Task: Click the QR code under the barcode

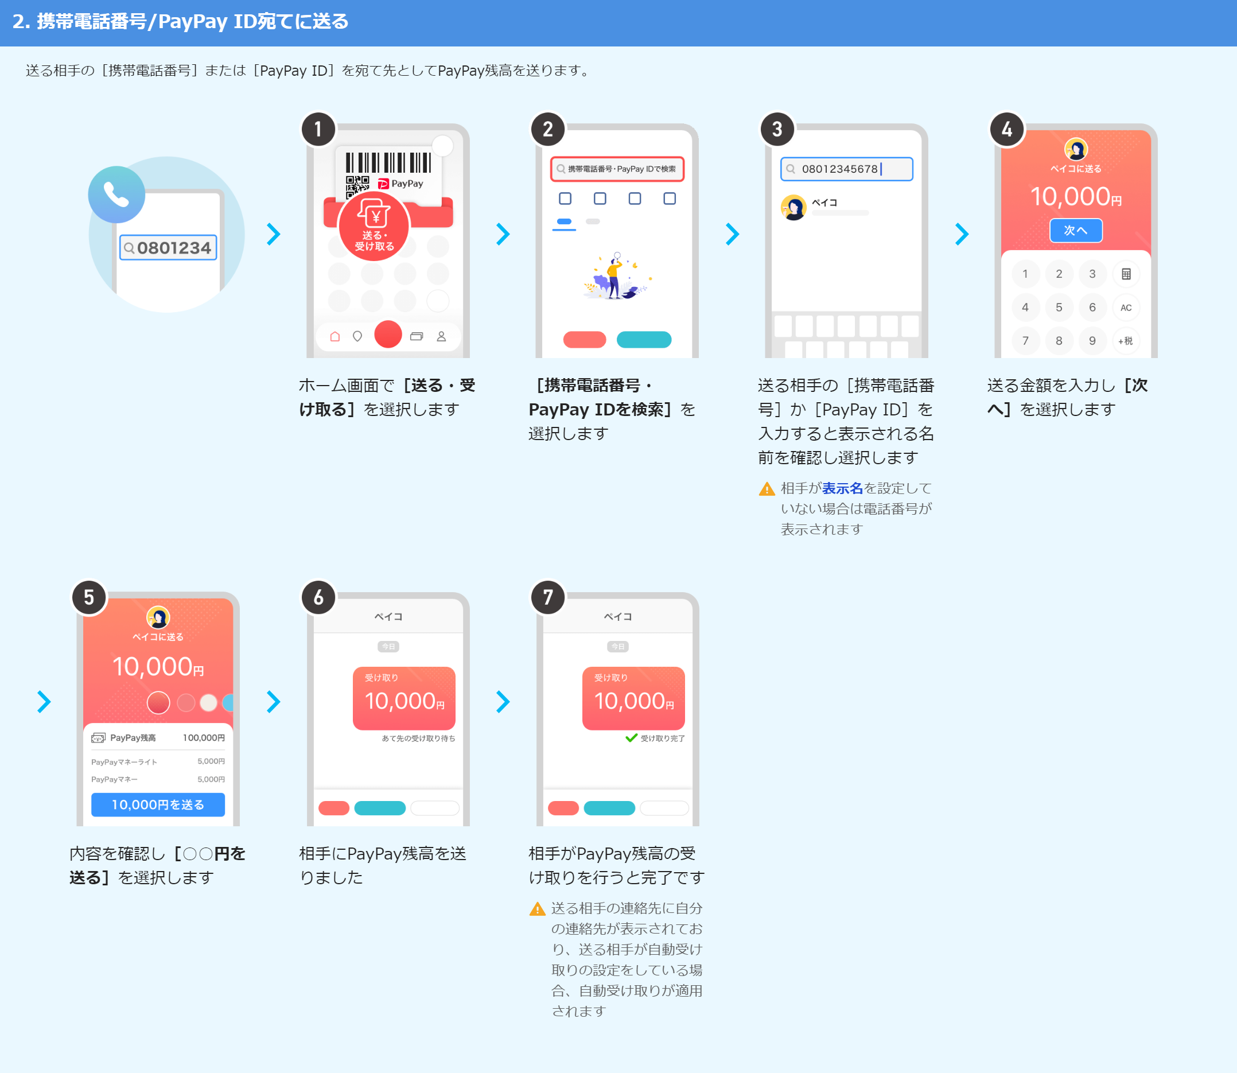Action: 357,186
